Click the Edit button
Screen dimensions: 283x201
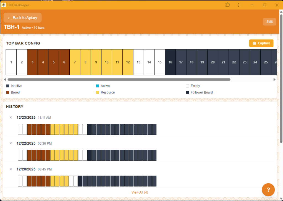click(269, 22)
